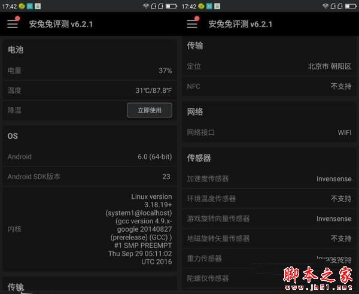This screenshot has height=294, width=359.
Task: Tap 传感器 section header
Action: (199, 158)
